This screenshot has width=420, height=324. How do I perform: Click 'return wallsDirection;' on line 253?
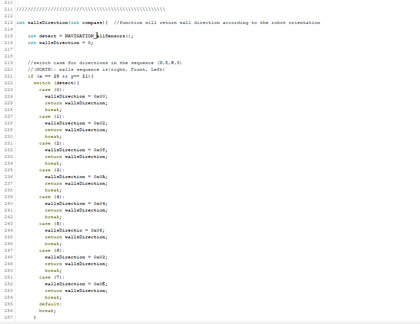tap(76, 291)
